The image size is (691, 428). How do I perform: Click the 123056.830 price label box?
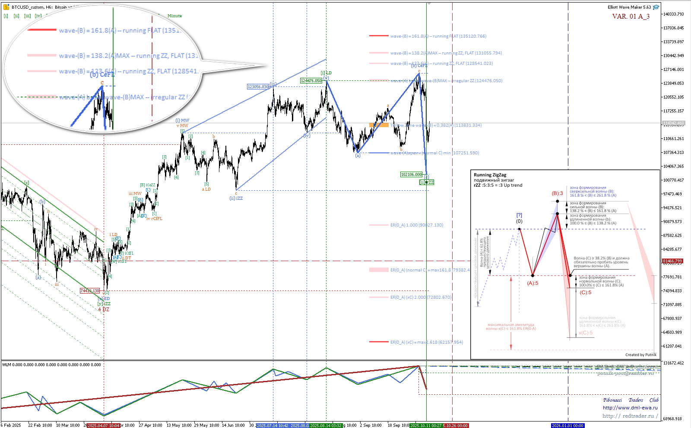click(x=258, y=87)
